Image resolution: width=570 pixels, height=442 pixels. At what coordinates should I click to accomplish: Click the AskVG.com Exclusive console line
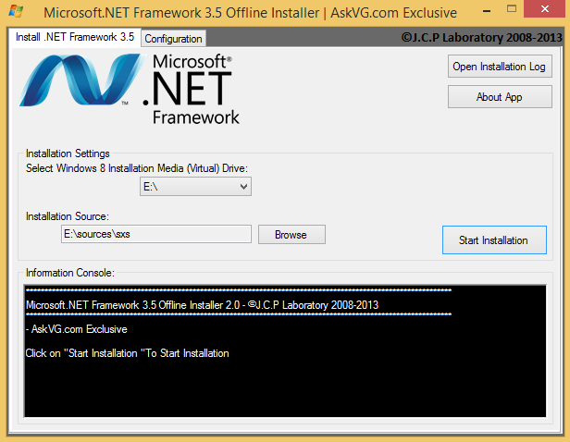click(77, 329)
